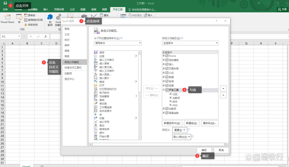Click the 导入 import icon in ribbon
The height and width of the screenshot is (167, 289).
click(x=145, y=15)
